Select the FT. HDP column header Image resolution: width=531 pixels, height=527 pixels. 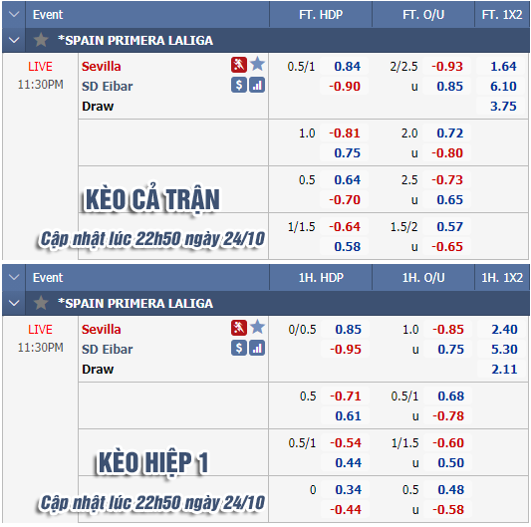(x=321, y=15)
